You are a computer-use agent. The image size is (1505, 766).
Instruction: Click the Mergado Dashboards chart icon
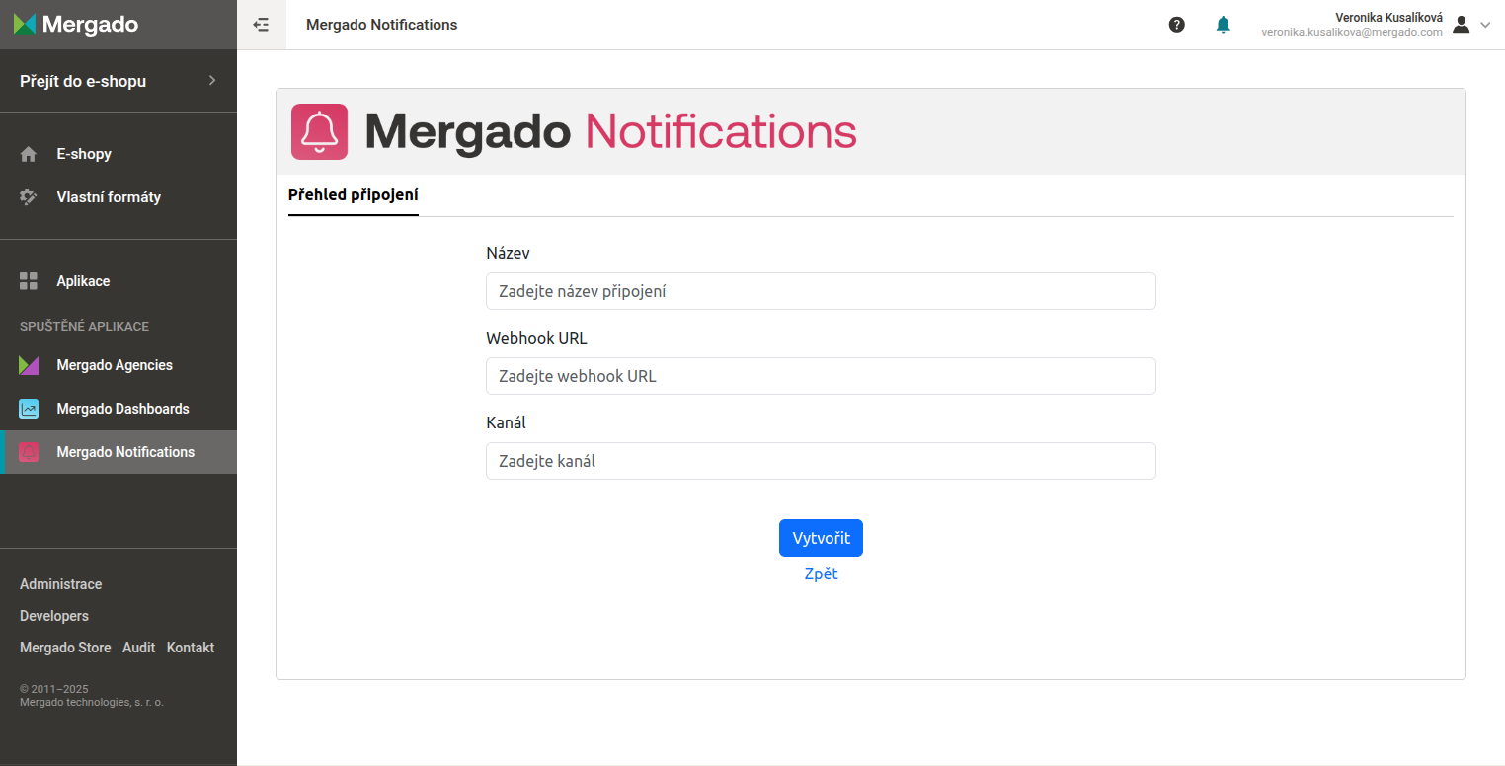click(29, 409)
